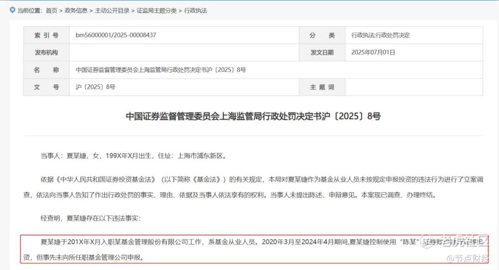Click paragraph about 夏某婕于201X年X月入职
Image resolution: width=499 pixels, height=270 pixels.
[254, 249]
